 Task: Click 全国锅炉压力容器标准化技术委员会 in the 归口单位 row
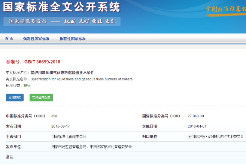[x=215, y=137]
